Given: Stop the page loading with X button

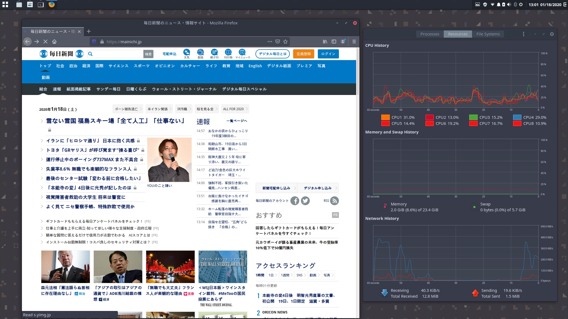Looking at the screenshot, I should tap(45, 42).
